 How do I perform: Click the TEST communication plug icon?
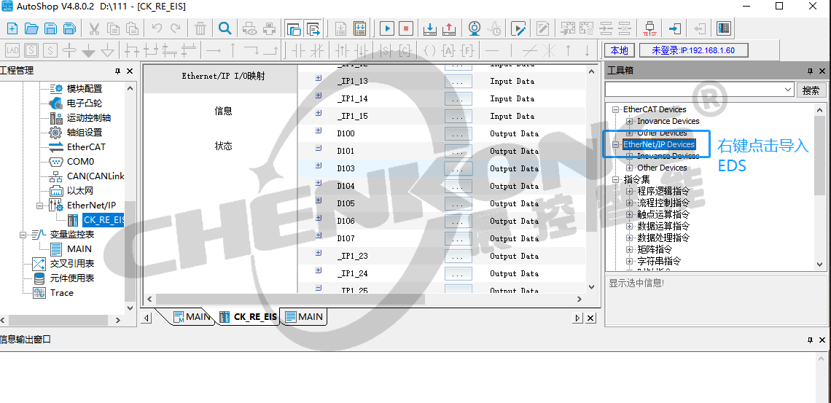pyautogui.click(x=649, y=28)
